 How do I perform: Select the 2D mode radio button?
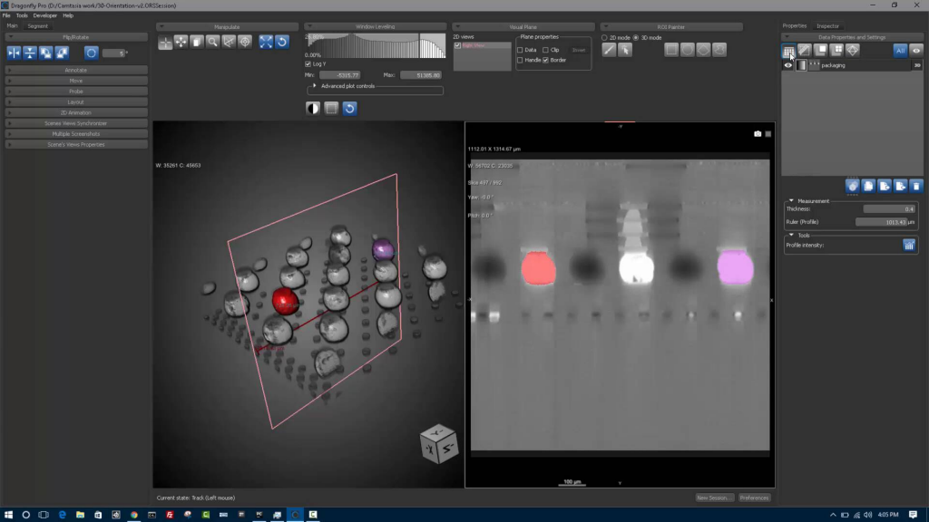coord(605,37)
